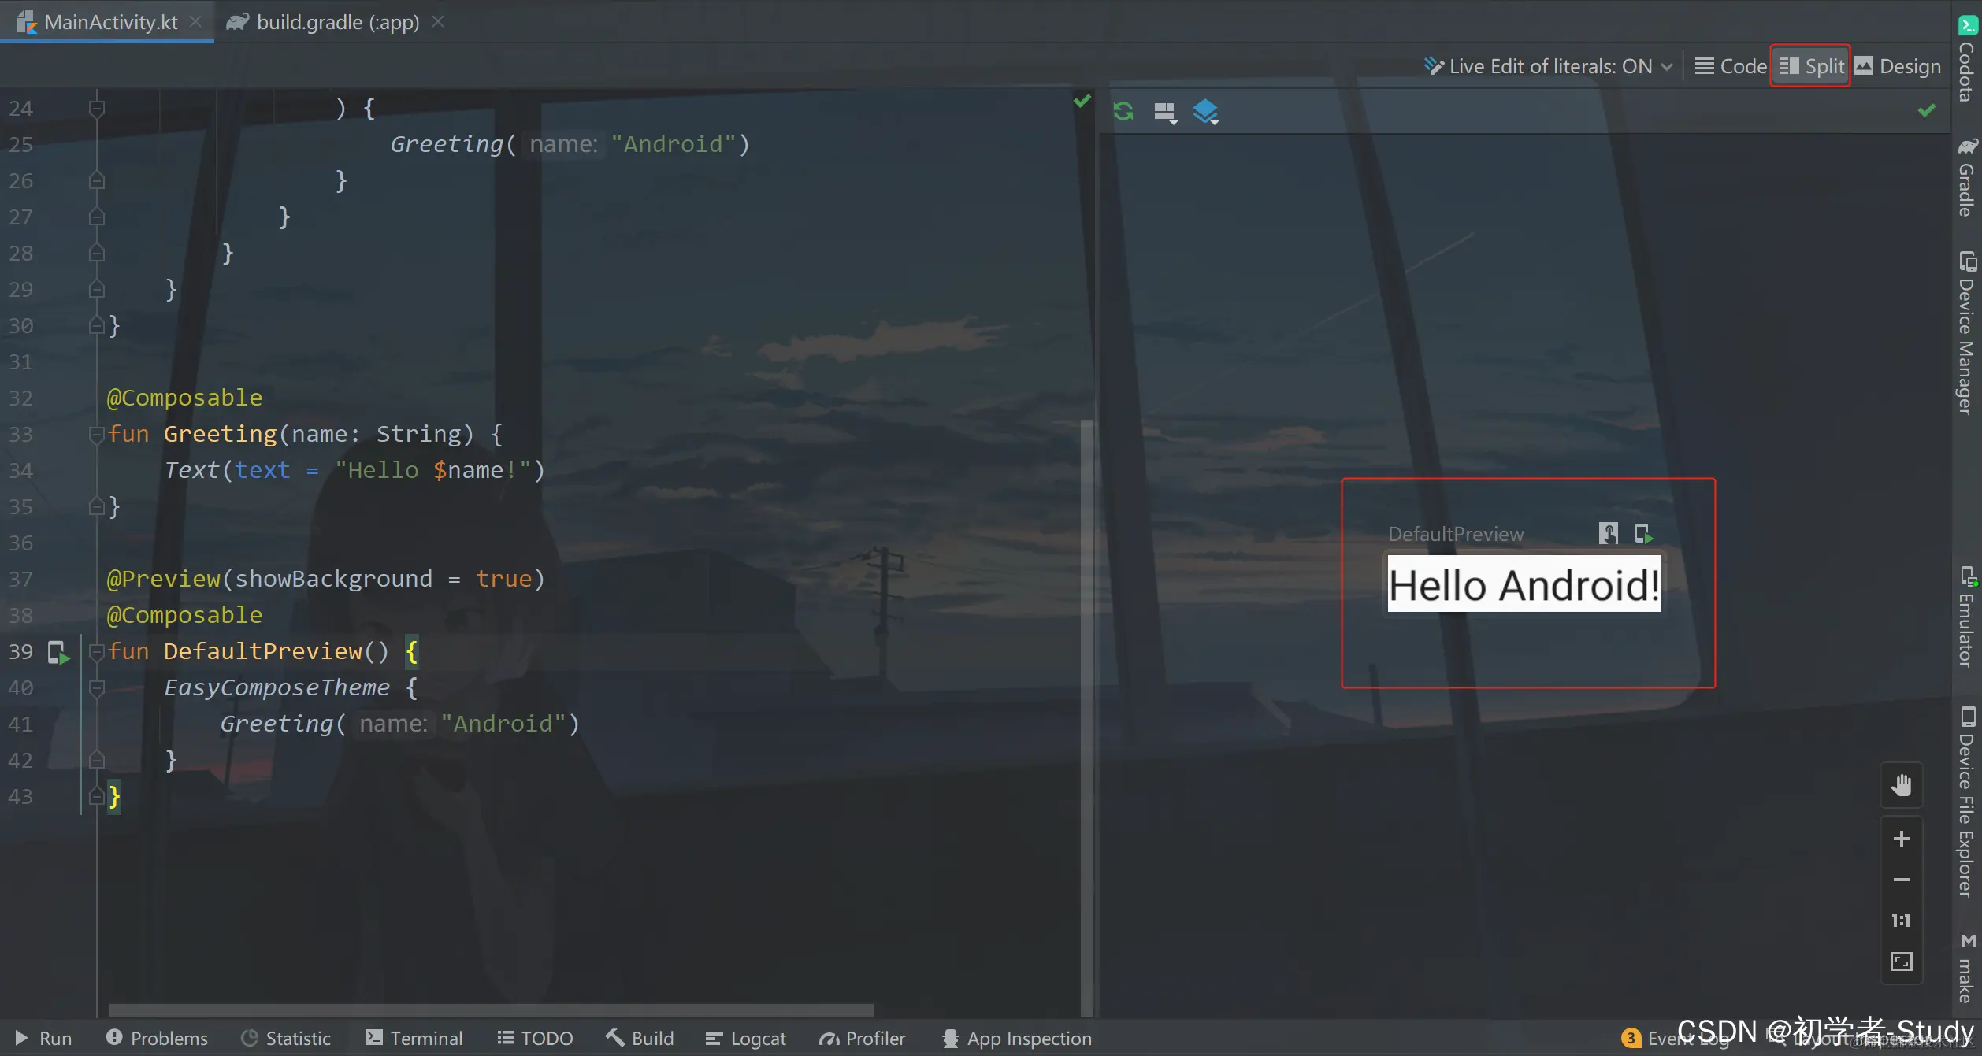Collapse the Greeting function fold marker
Image resolution: width=1982 pixels, height=1056 pixels.
point(96,434)
